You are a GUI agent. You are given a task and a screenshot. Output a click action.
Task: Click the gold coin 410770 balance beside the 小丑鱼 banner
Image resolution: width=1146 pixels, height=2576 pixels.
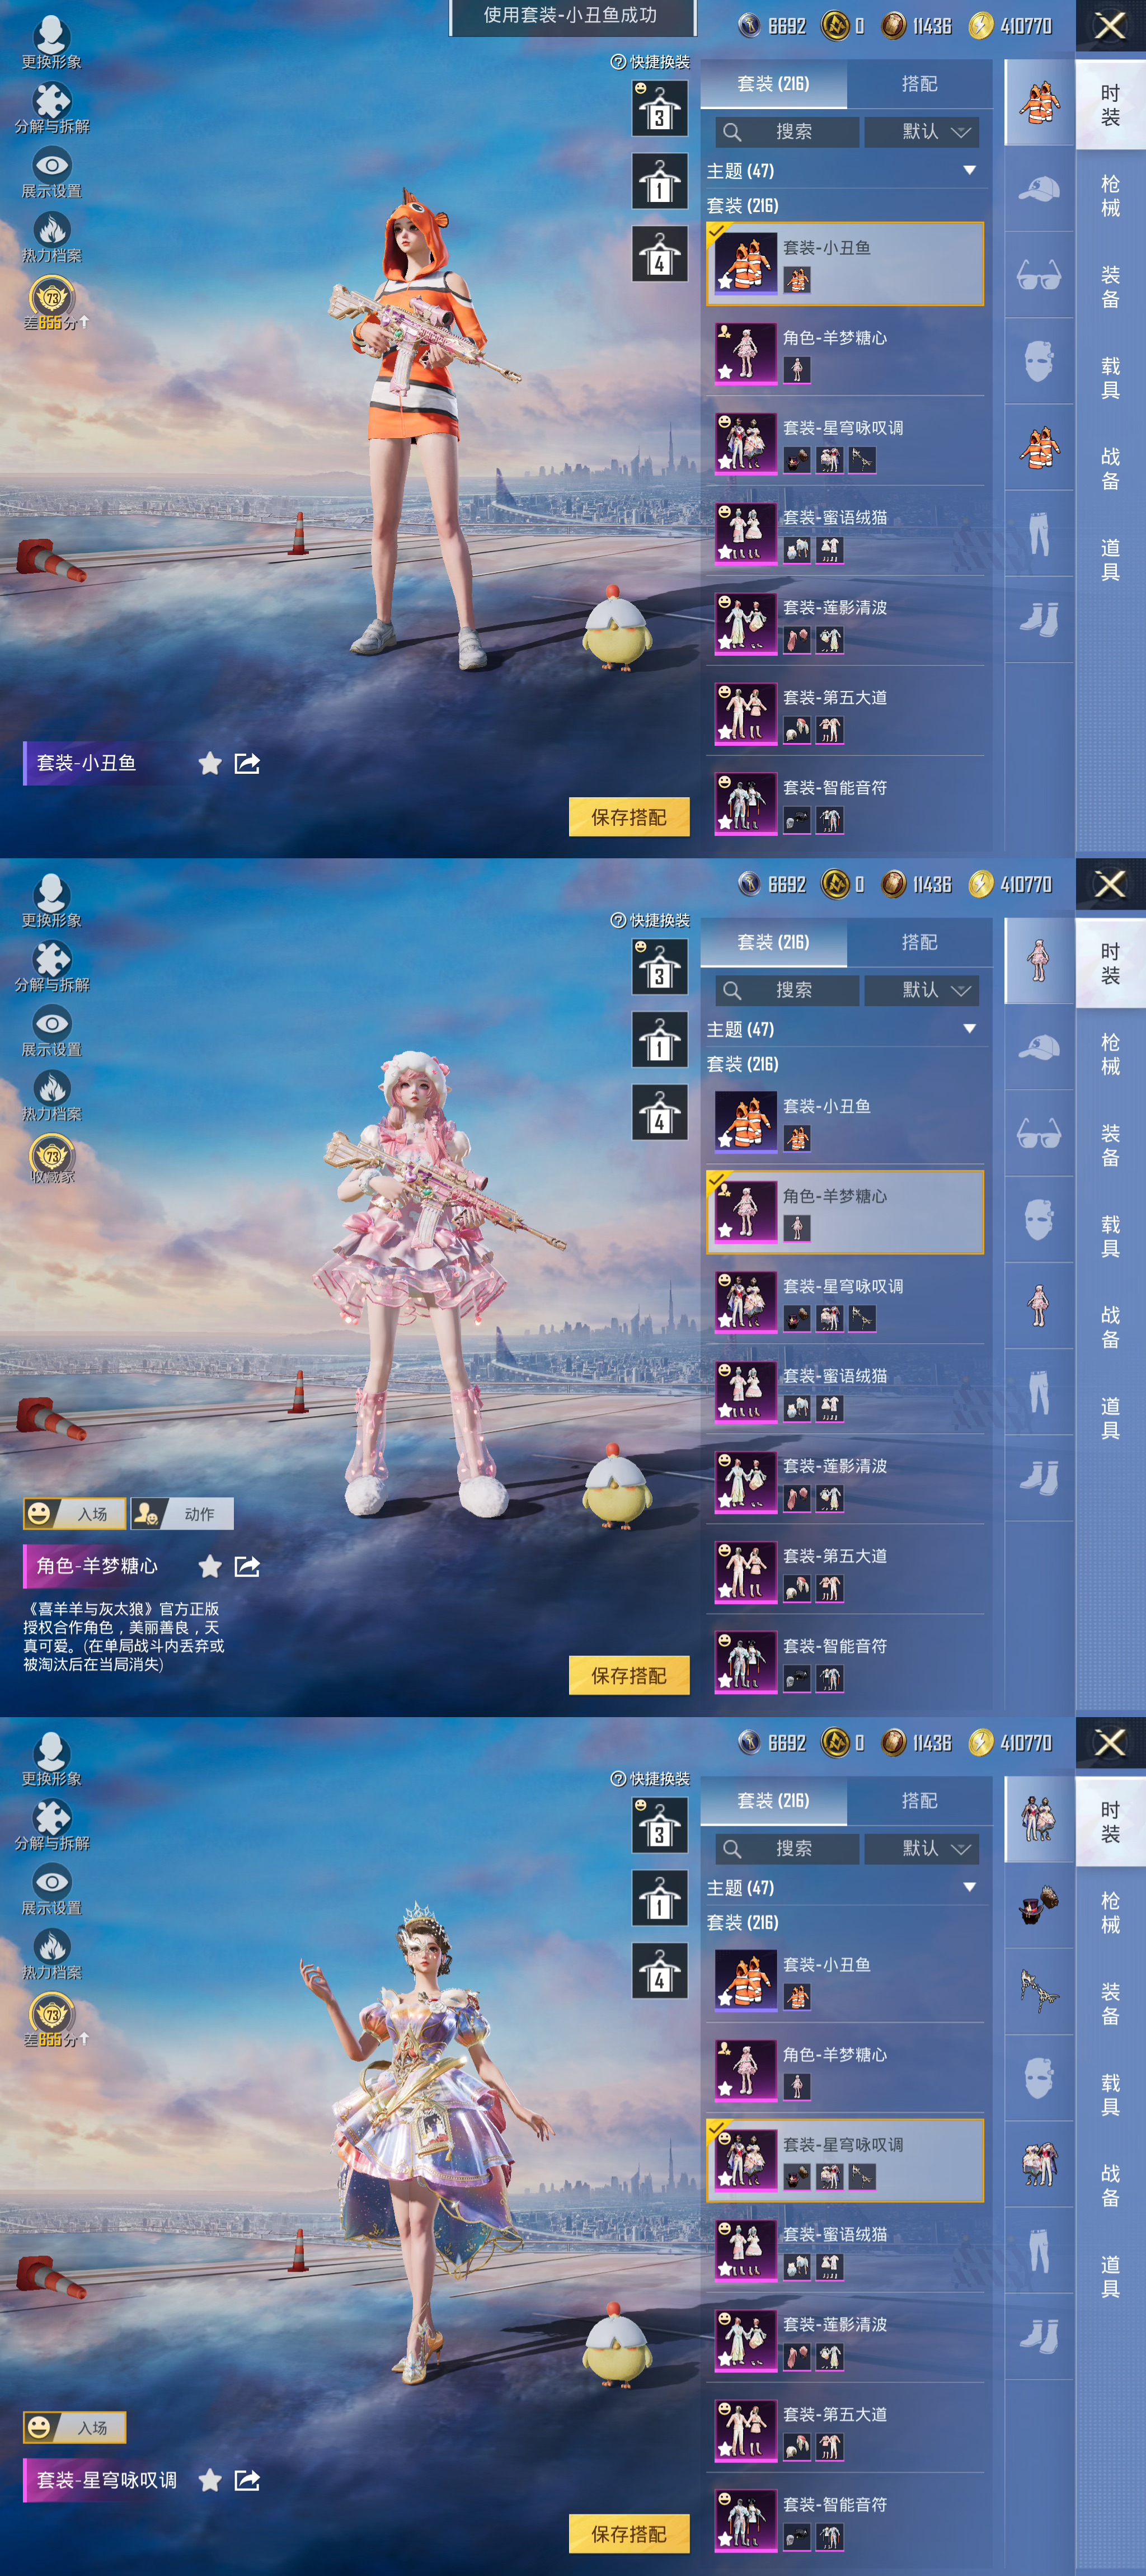[x=1010, y=26]
